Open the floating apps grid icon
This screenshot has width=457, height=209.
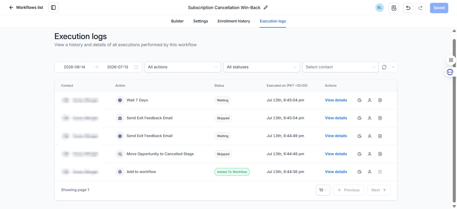[x=451, y=60]
